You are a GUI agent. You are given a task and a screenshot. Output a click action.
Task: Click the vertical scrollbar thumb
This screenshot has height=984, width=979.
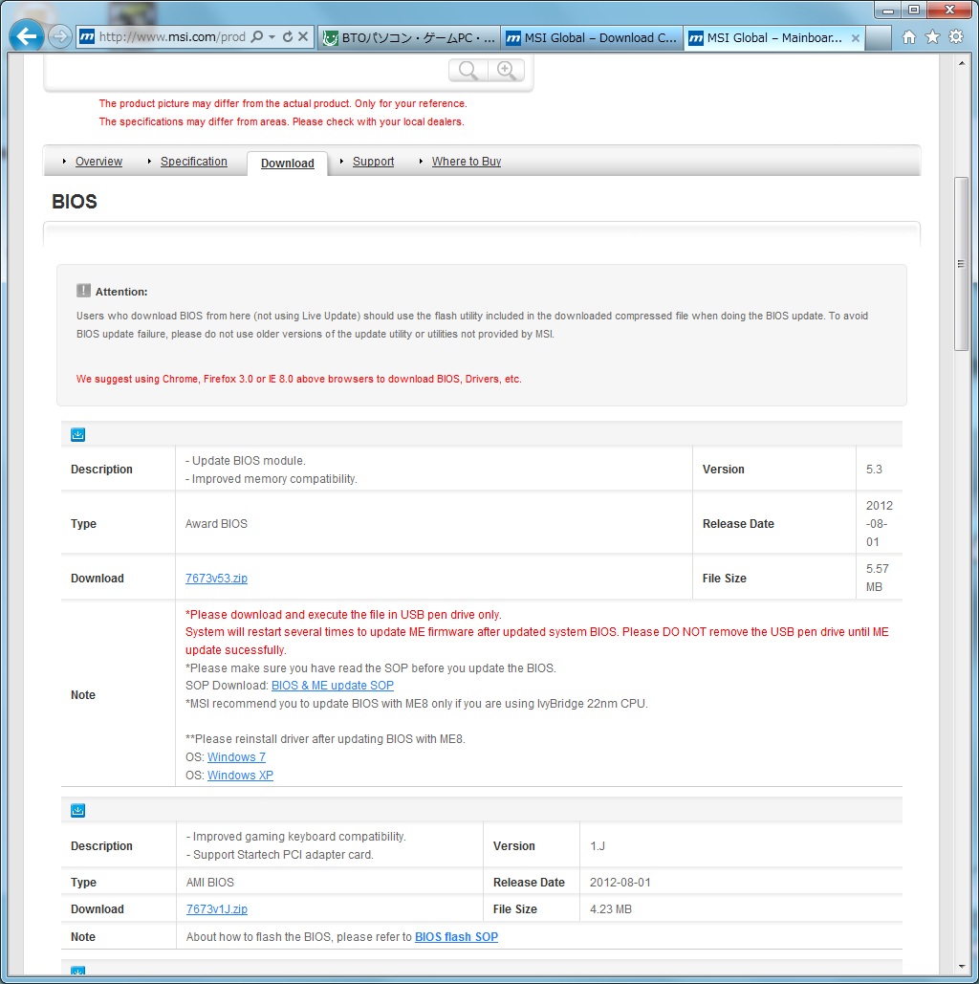(961, 264)
